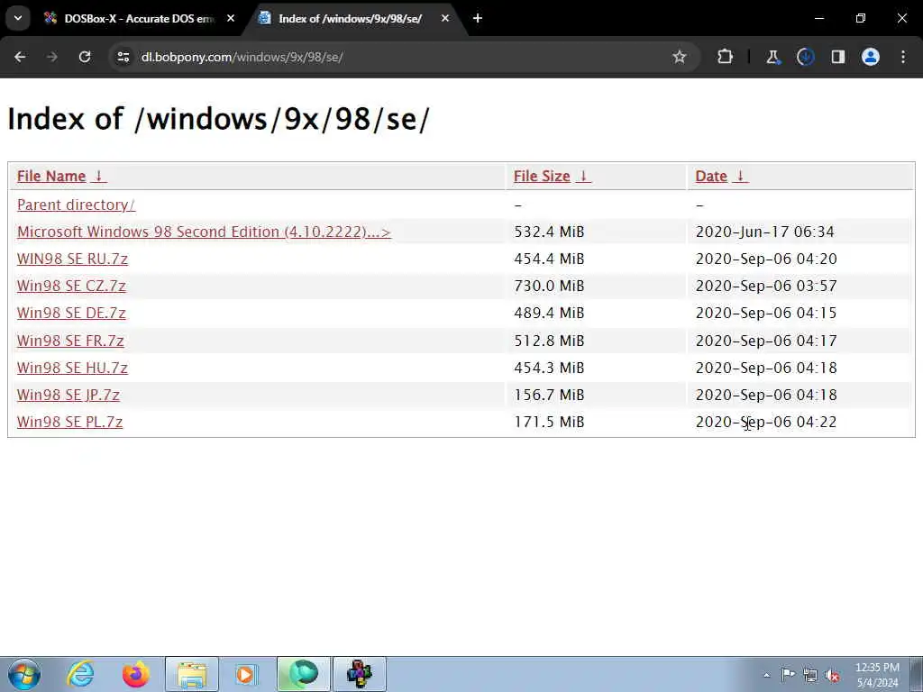
Task: Open Windows Media Player taskbar icon
Action: [246, 674]
